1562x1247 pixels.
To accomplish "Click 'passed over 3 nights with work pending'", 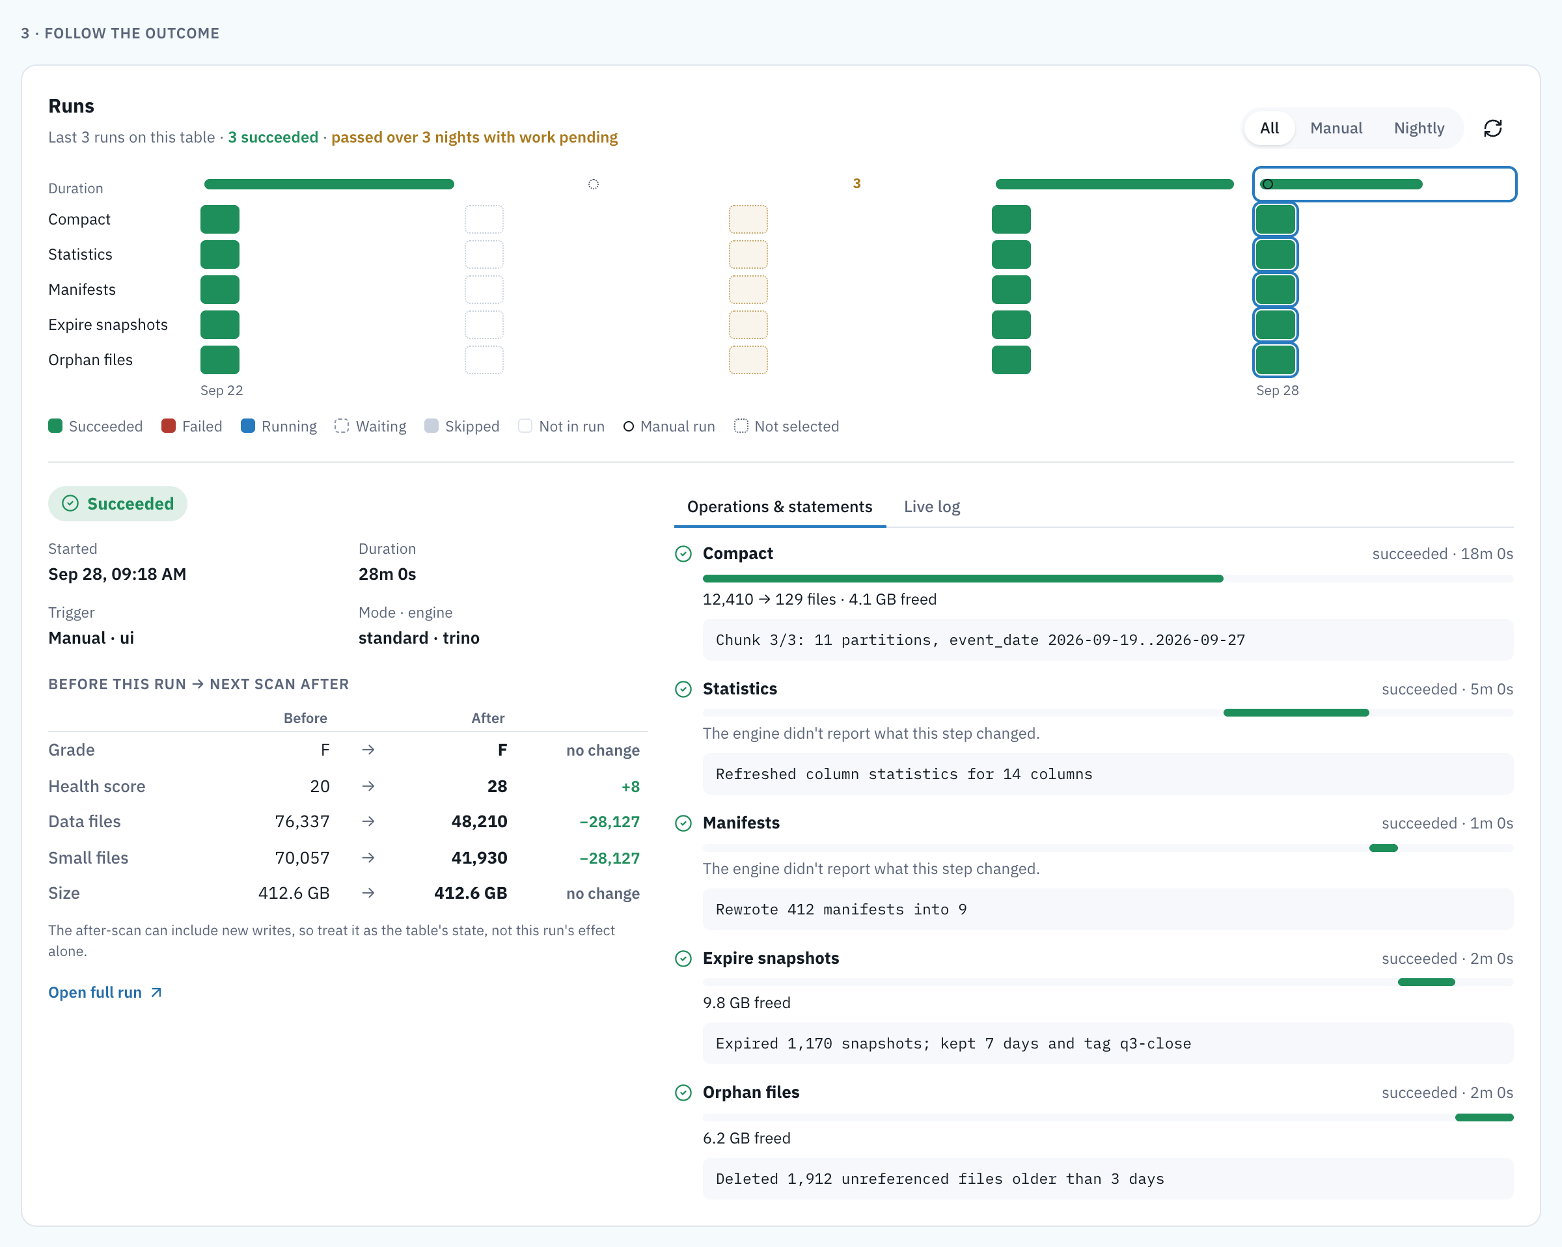I will (474, 137).
